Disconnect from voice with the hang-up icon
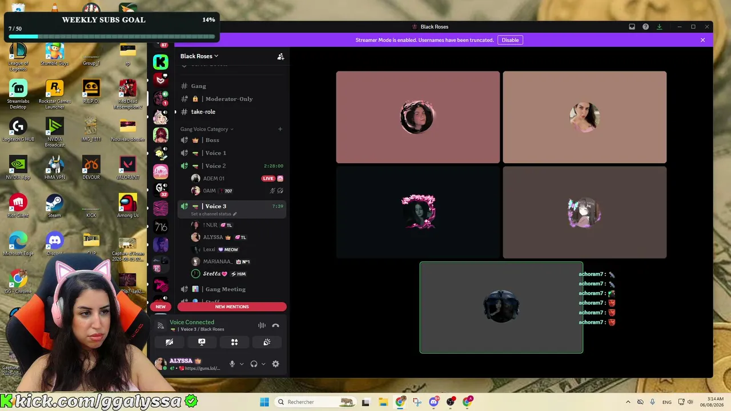 tap(275, 325)
